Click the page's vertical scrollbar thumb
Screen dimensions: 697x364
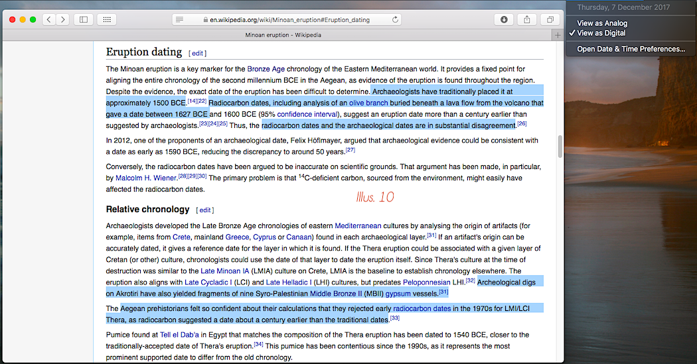tap(560, 146)
